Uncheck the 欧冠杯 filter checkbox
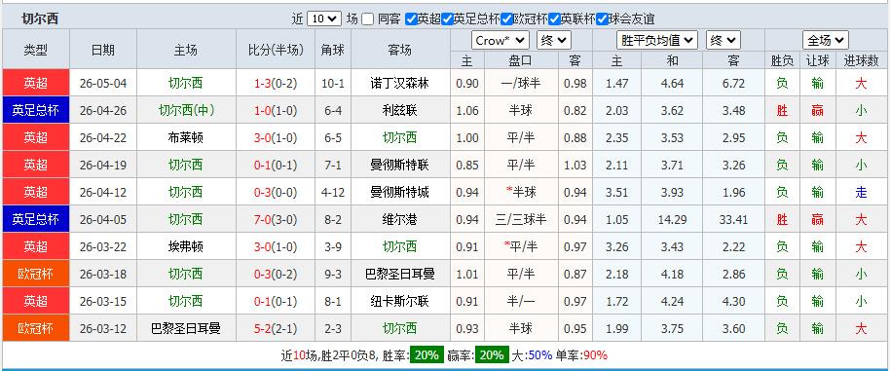This screenshot has height=371, width=890. point(507,19)
